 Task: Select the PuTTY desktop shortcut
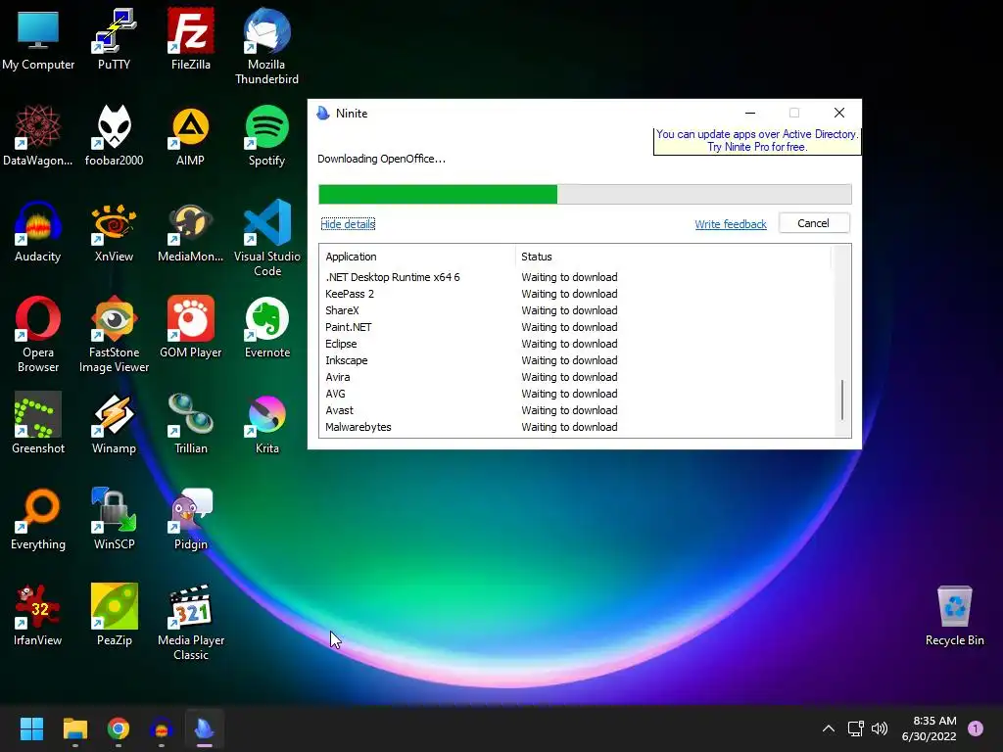(x=114, y=39)
